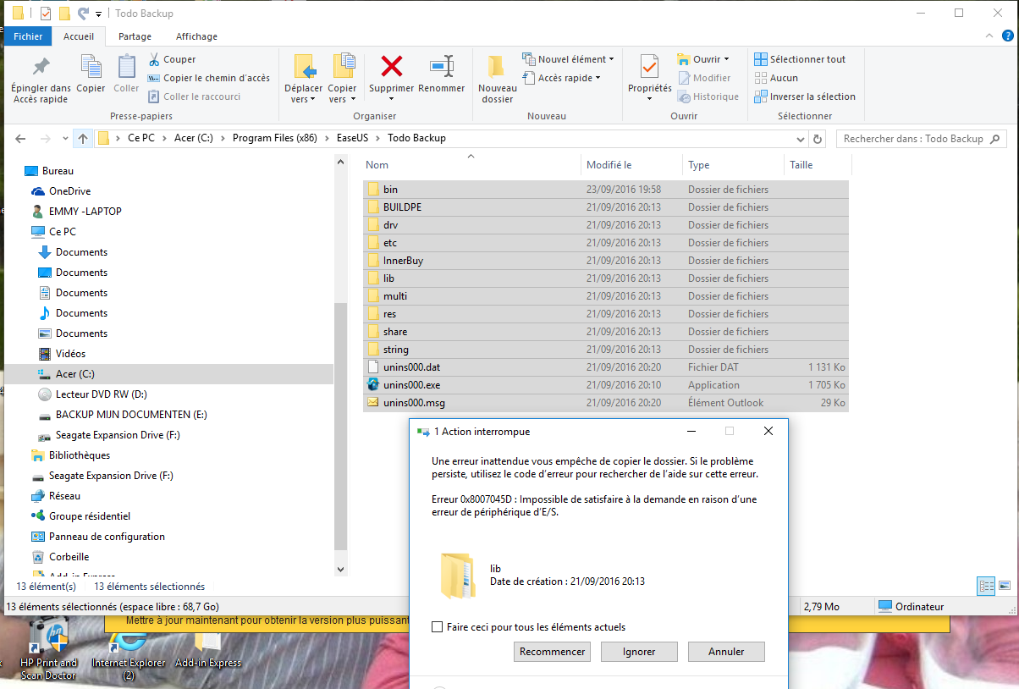Screen dimensions: 1019x689
Task: Open Corbeille in navigation pane
Action: (69, 557)
